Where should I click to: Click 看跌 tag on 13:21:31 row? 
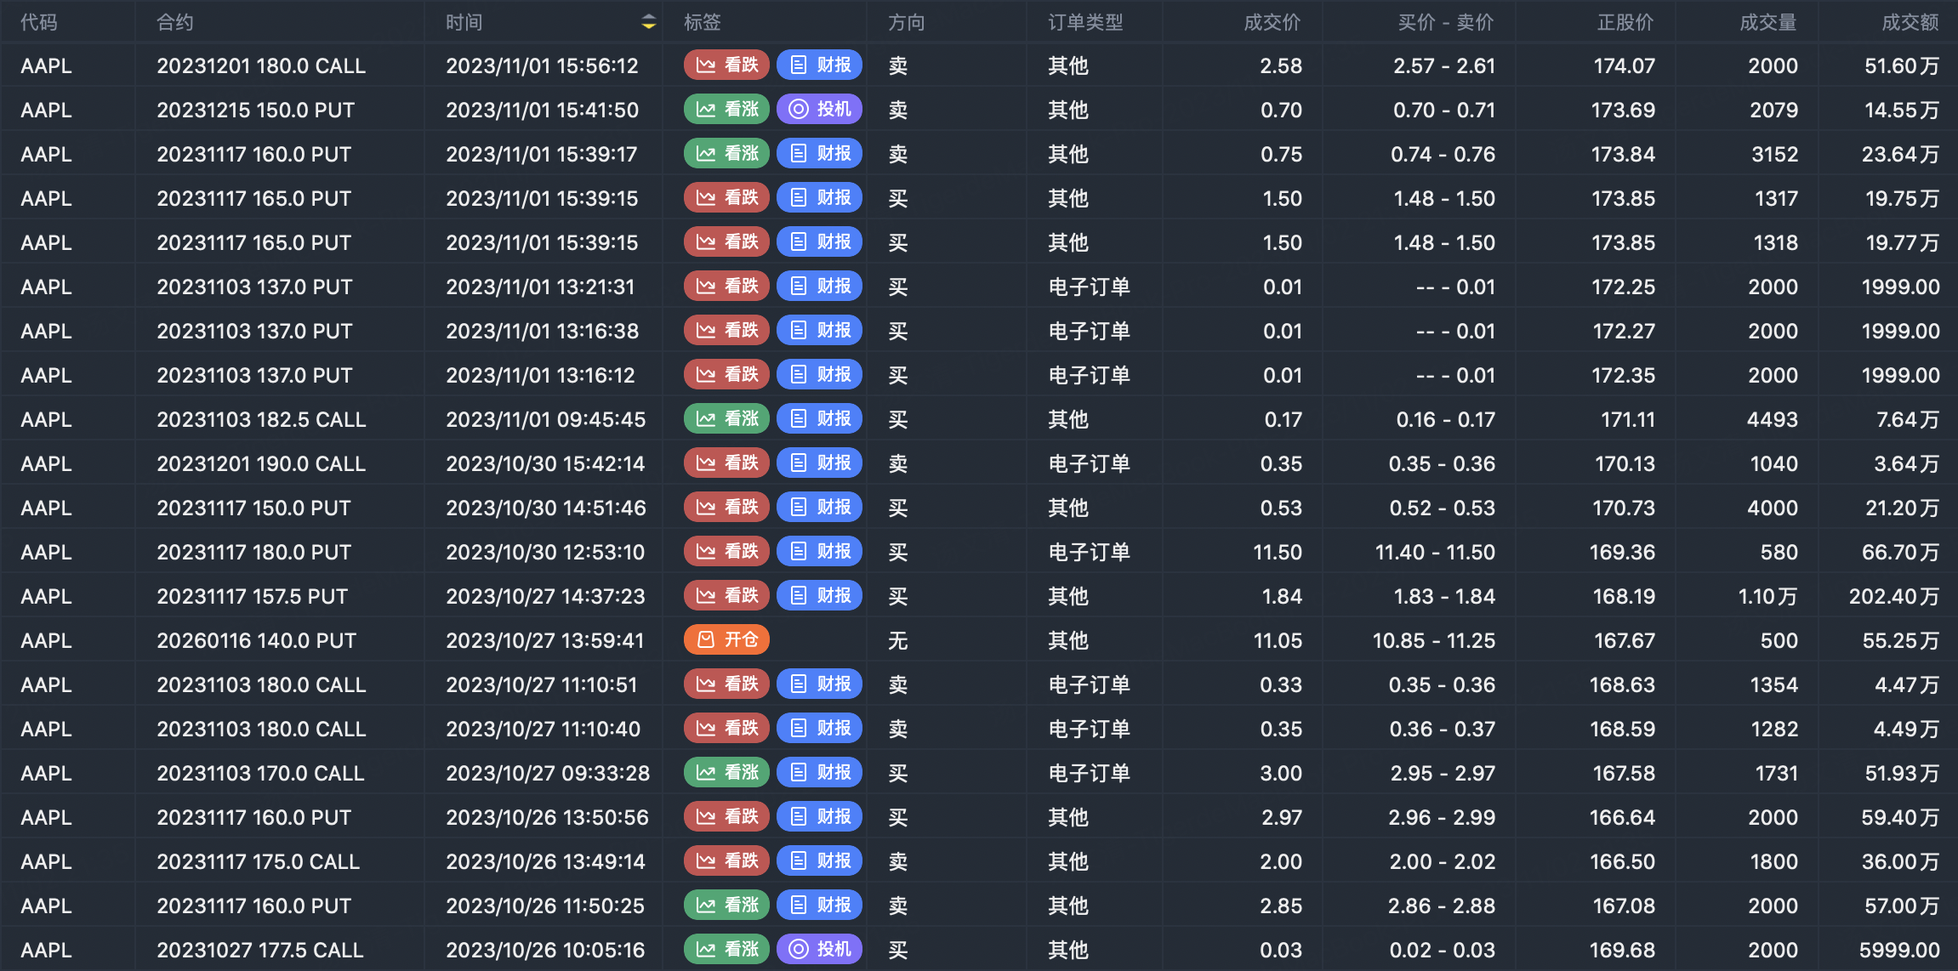pos(726,286)
